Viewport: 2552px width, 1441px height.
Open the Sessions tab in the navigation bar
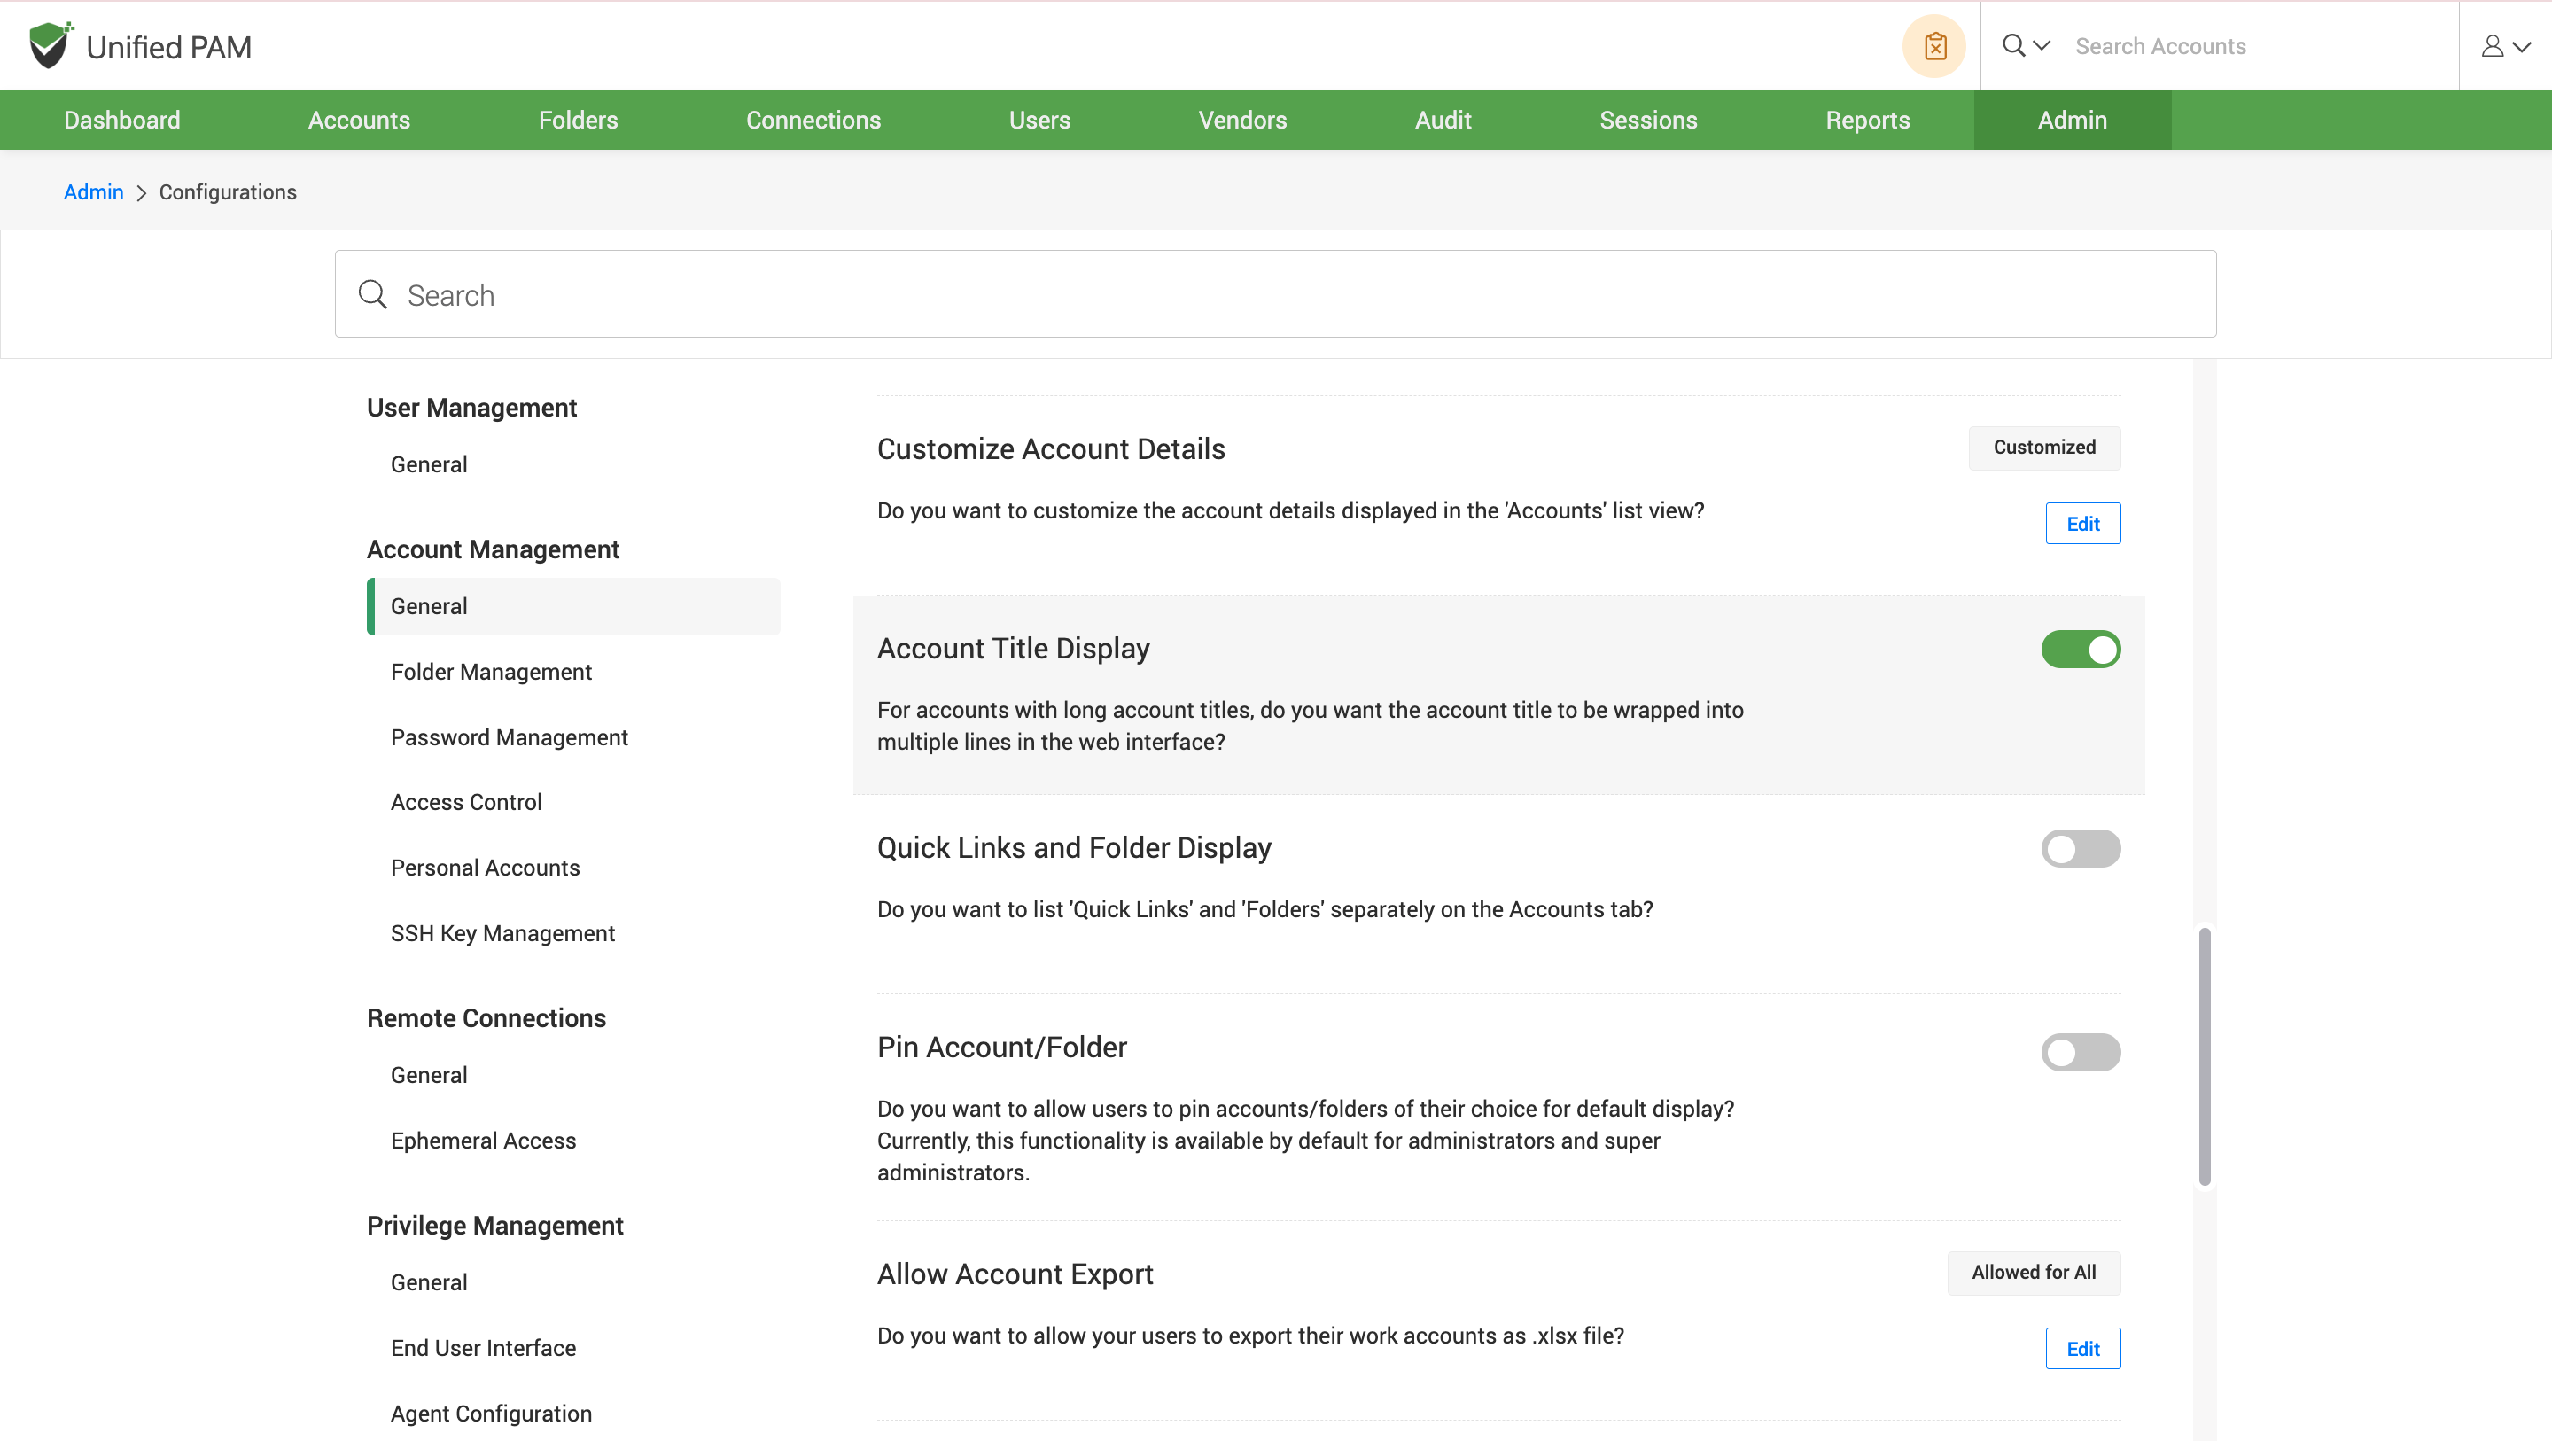click(1647, 120)
